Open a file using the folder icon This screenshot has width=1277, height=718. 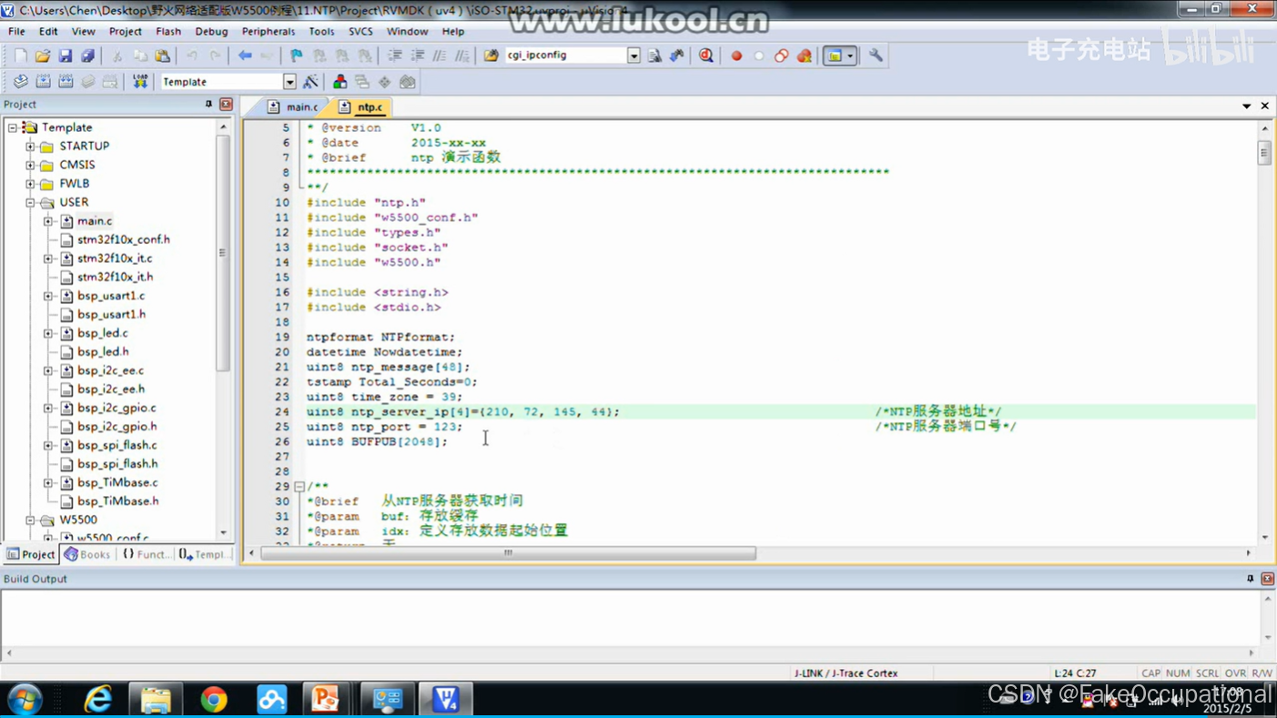pos(43,56)
